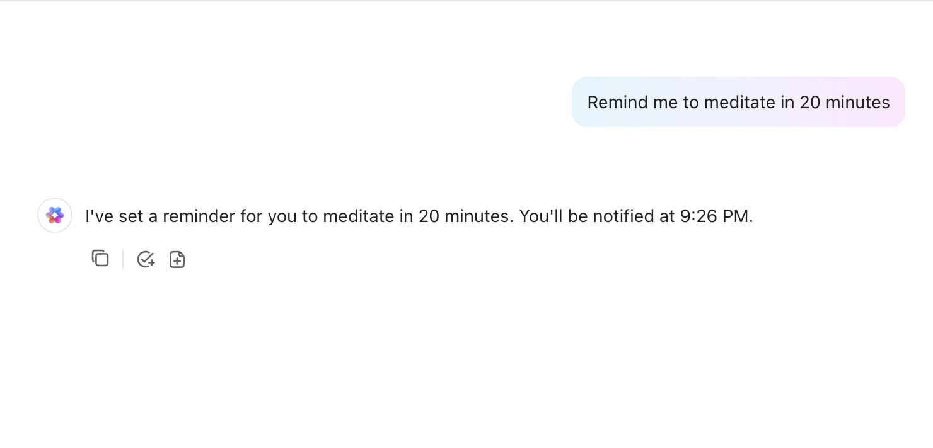Create a new doc from the response
The height and width of the screenshot is (448, 933).
[177, 259]
